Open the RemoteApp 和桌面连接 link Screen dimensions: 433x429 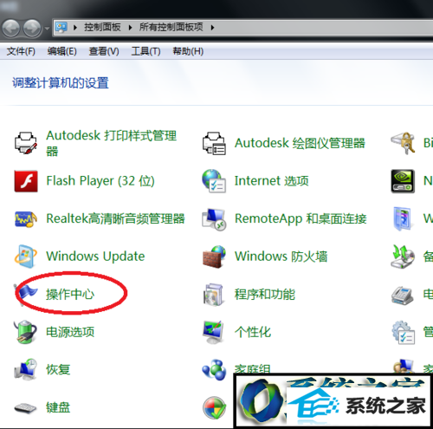(x=301, y=218)
